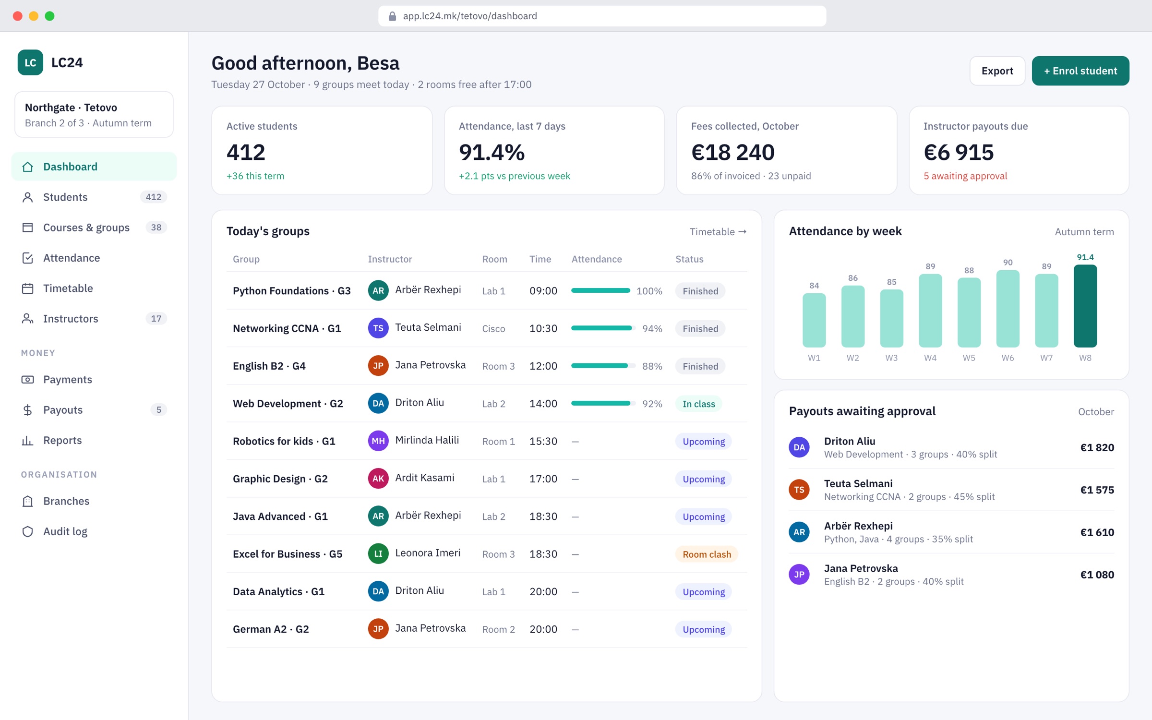Click the Payments banknote icon

[28, 379]
